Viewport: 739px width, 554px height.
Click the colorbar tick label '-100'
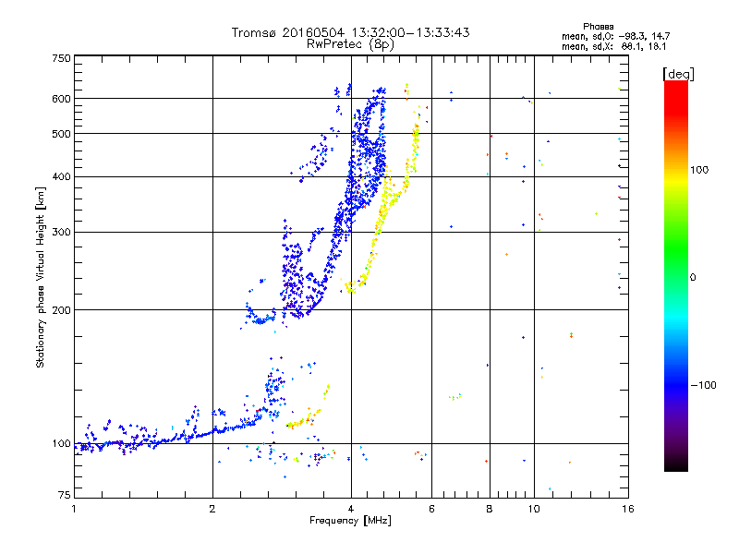[703, 385]
